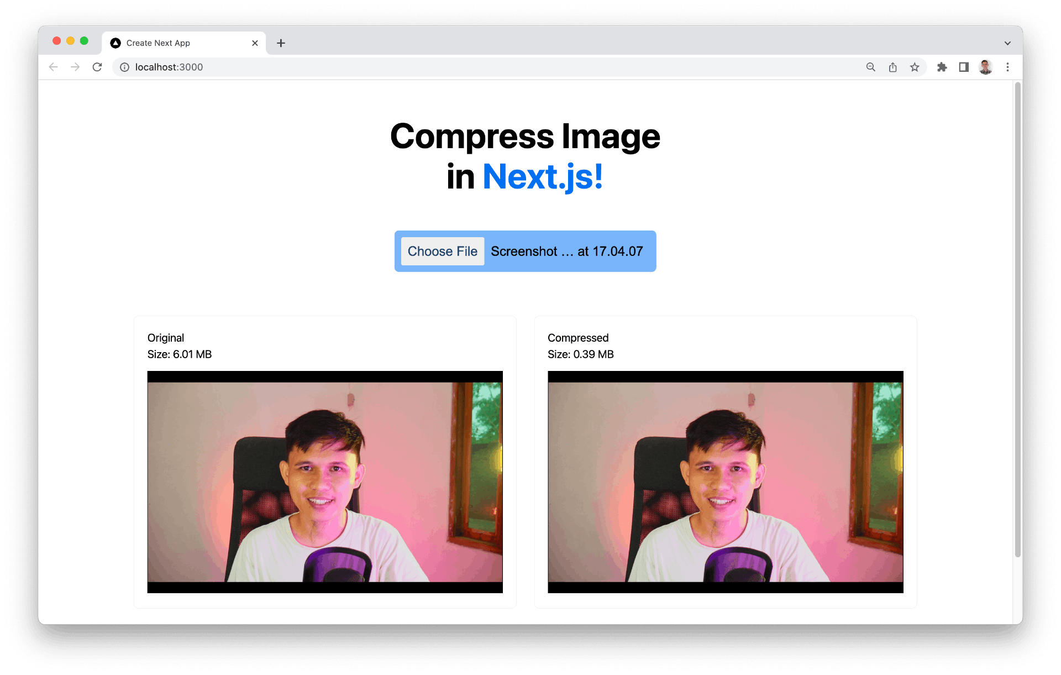Click the Choose File button
This screenshot has height=675, width=1061.
coord(442,251)
